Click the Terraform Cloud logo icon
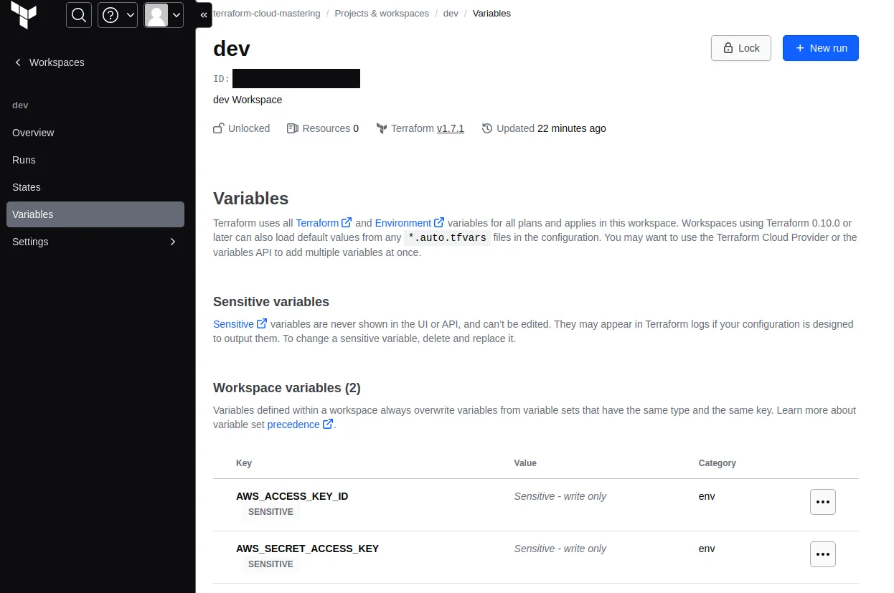Viewport: 894px width, 593px height. pos(24,15)
